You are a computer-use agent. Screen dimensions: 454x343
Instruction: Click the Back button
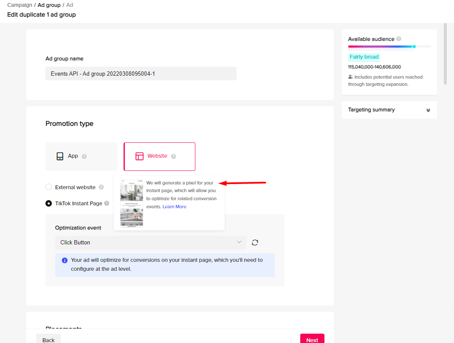[x=48, y=340]
